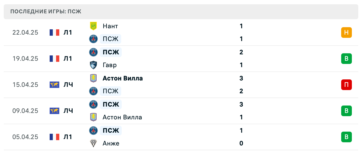Click the Le Havre club crest icon

pos(93,65)
